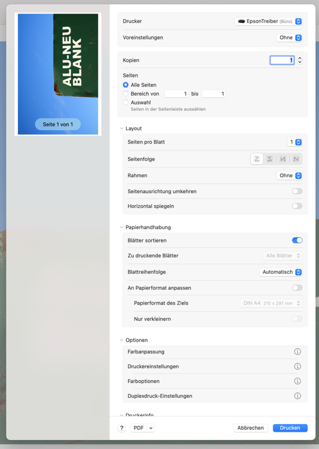319x449 pixels.
Task: Open the Rahmen dropdown
Action: [290, 176]
